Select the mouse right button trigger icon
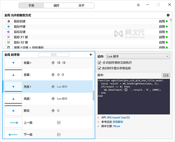The height and width of the screenshot is (142, 175). click(x=8, y=21)
